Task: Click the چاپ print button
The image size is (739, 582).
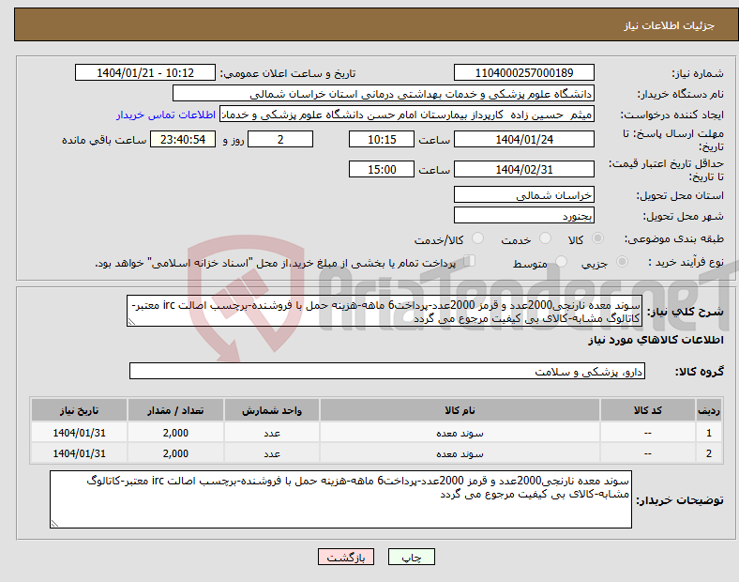Action: (411, 557)
